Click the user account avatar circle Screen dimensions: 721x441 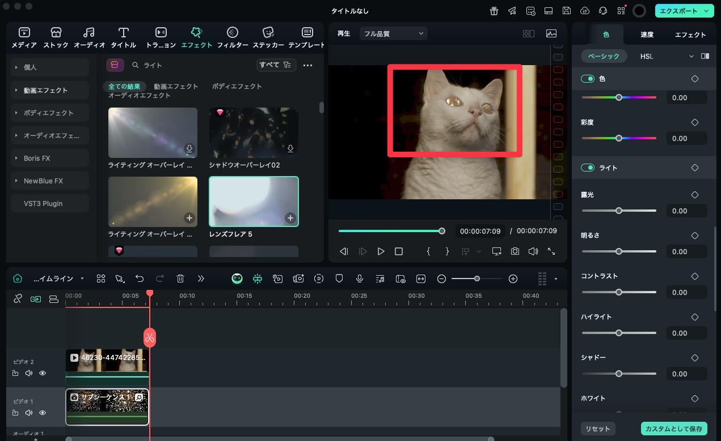point(639,11)
